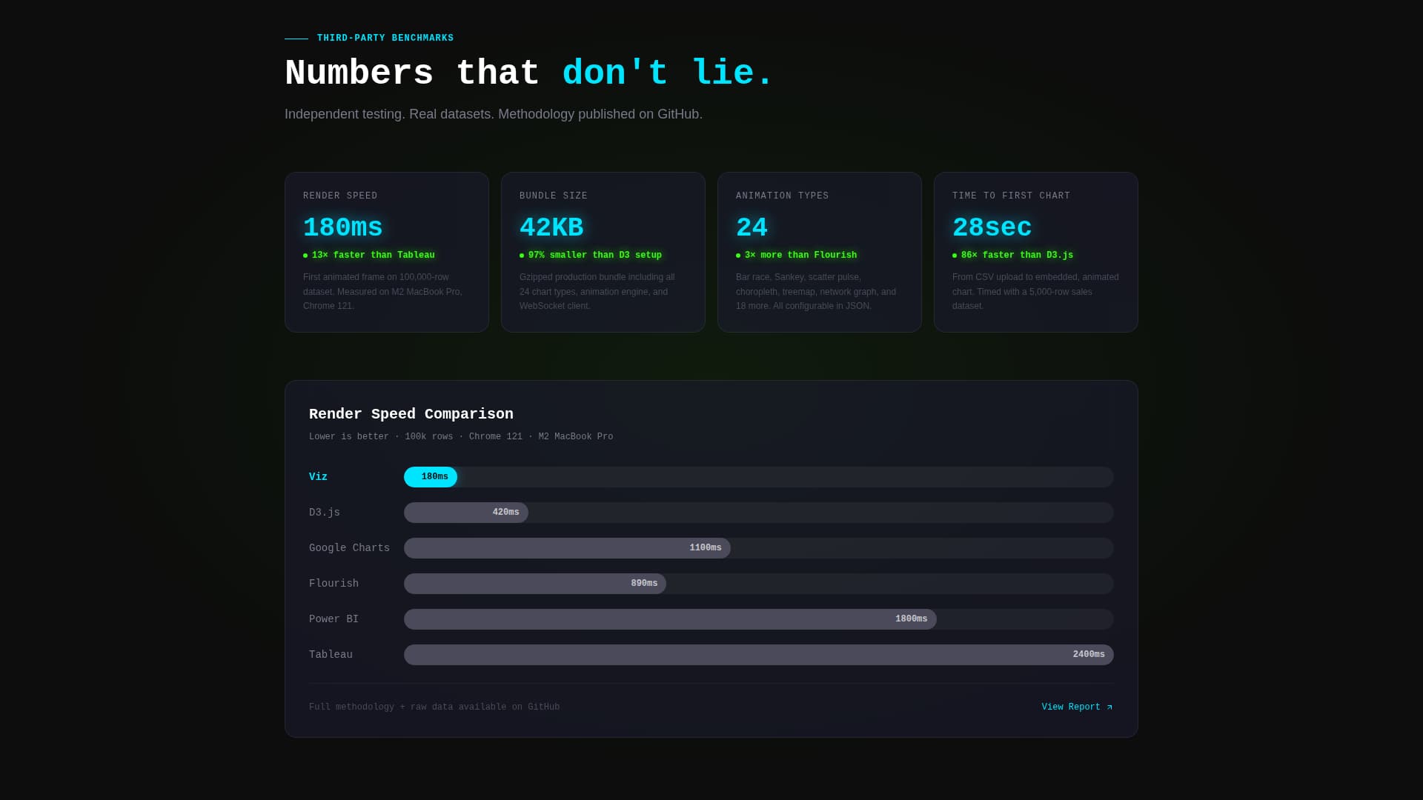
Task: Click the Flourish row label
Action: point(334,584)
